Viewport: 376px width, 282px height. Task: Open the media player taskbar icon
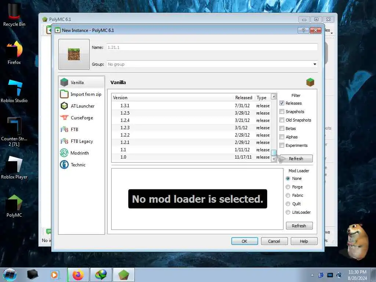54,275
